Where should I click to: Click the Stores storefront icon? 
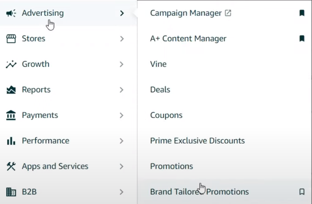pyautogui.click(x=11, y=39)
